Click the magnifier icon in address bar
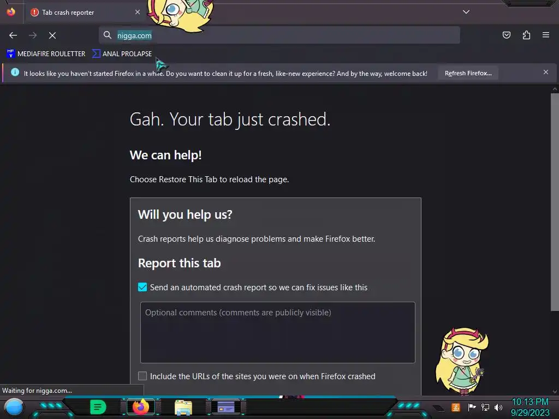The height and width of the screenshot is (419, 559). pos(108,35)
